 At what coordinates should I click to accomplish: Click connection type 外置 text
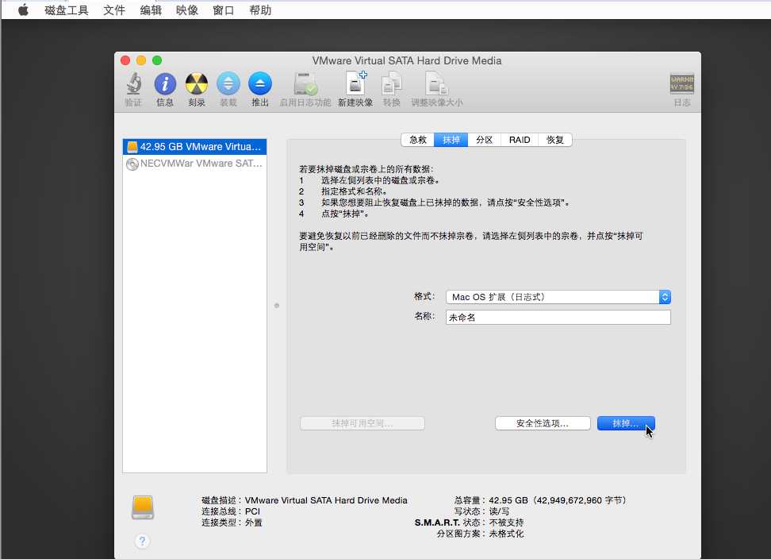[254, 522]
